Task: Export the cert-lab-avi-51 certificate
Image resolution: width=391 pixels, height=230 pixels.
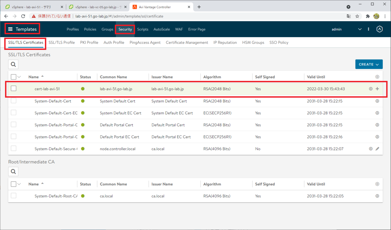Action: (371, 89)
